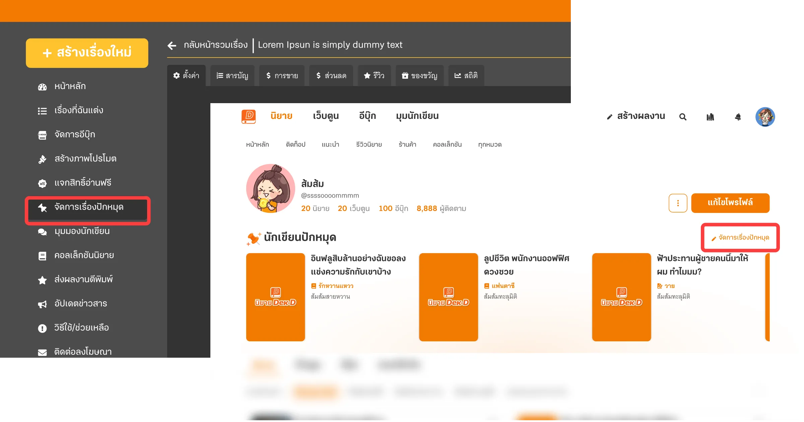804x422 pixels.
Task: Open หน้าหลัก in the dark sidebar
Action: 70,86
